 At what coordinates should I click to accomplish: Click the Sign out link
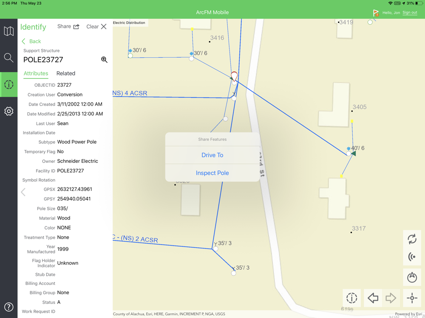point(410,12)
